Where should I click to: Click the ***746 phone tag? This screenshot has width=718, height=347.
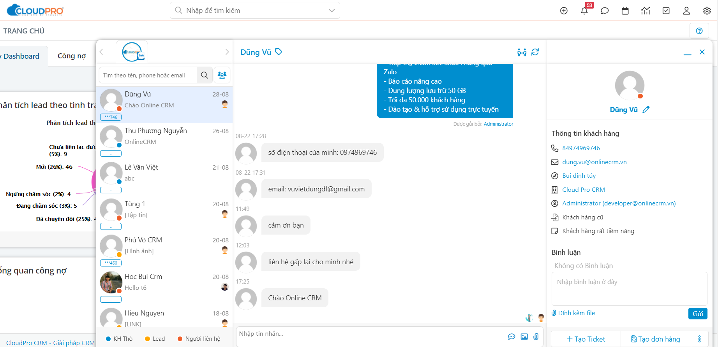coord(111,117)
